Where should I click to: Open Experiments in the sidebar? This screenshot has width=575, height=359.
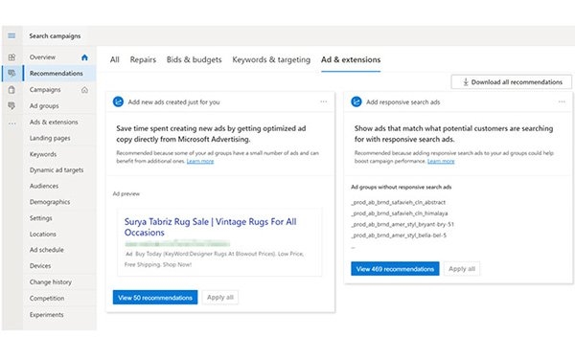coord(47,315)
